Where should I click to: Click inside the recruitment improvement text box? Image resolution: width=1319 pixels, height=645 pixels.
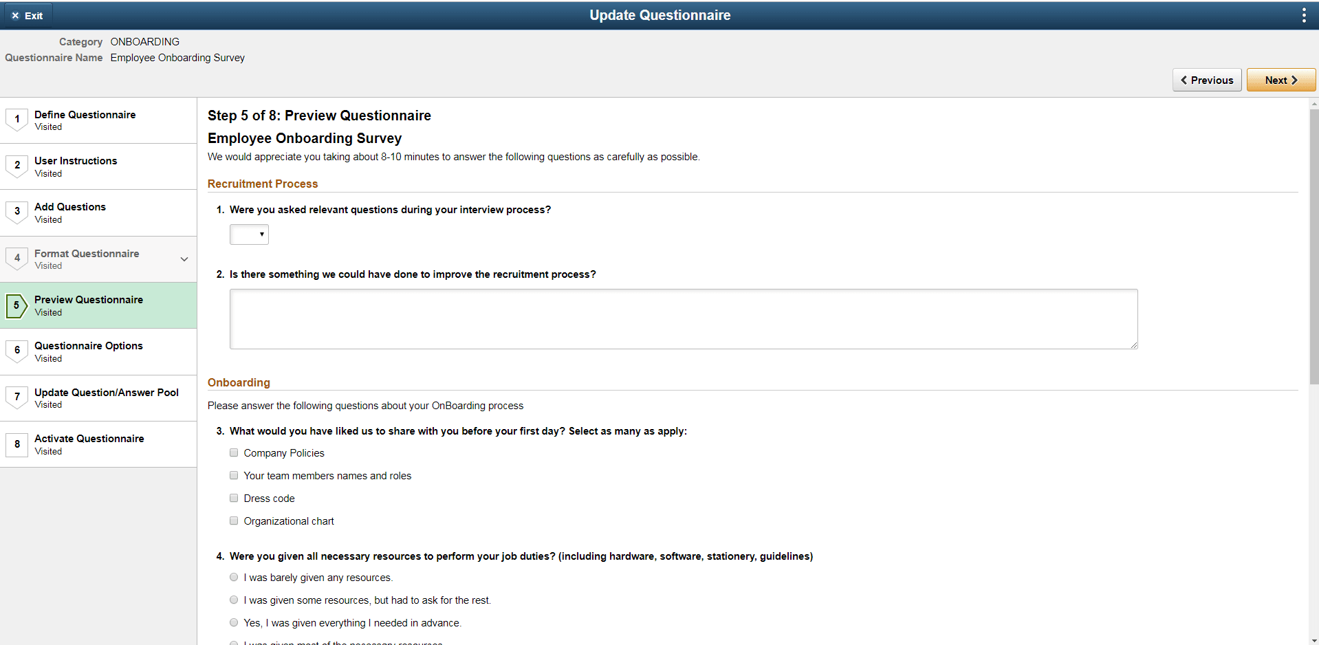point(683,318)
